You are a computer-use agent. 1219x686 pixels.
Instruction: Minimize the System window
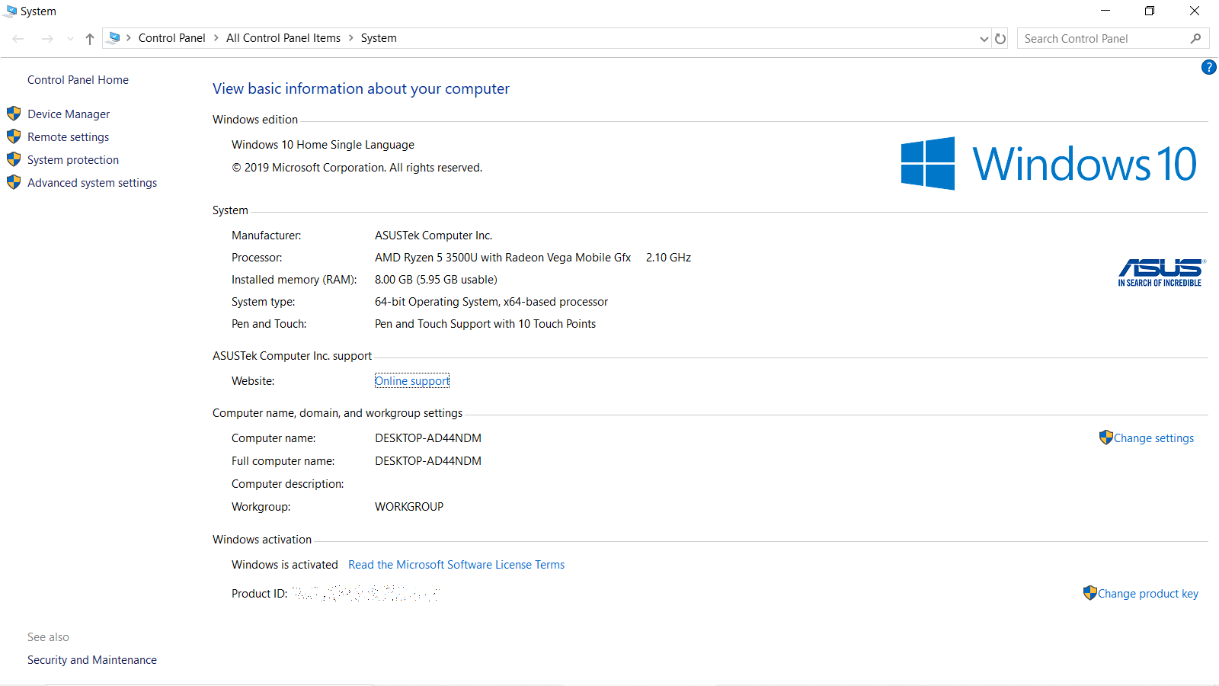(1105, 11)
